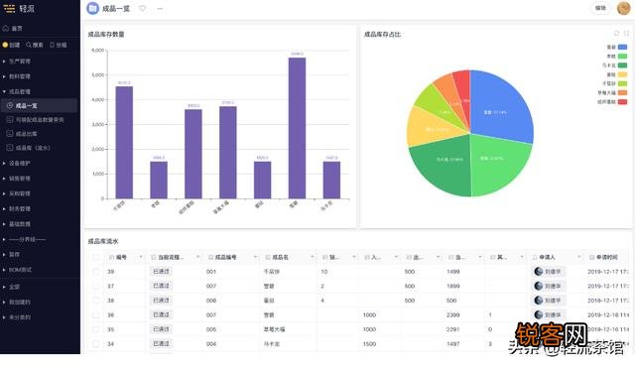
Task: Refresh the 成品库存占比 chart
Action: 616,33
